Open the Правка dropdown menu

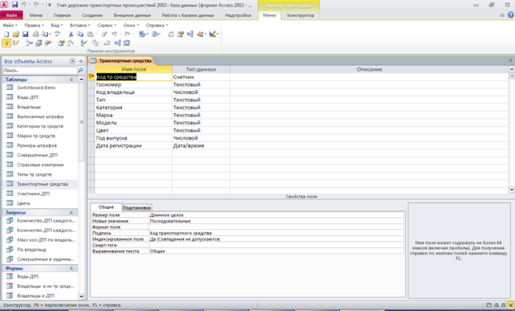point(34,26)
